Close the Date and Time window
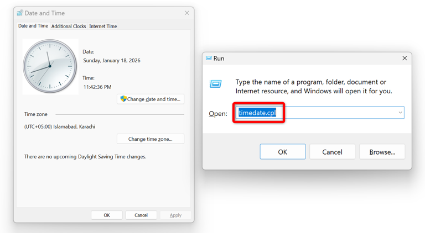 pyautogui.click(x=187, y=13)
